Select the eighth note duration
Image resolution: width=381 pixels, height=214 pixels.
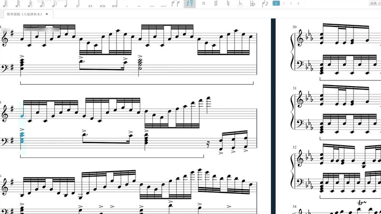(x=54, y=3)
